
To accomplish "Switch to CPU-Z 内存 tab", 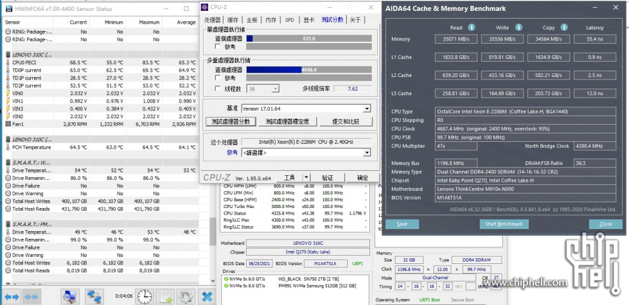I will click(271, 20).
